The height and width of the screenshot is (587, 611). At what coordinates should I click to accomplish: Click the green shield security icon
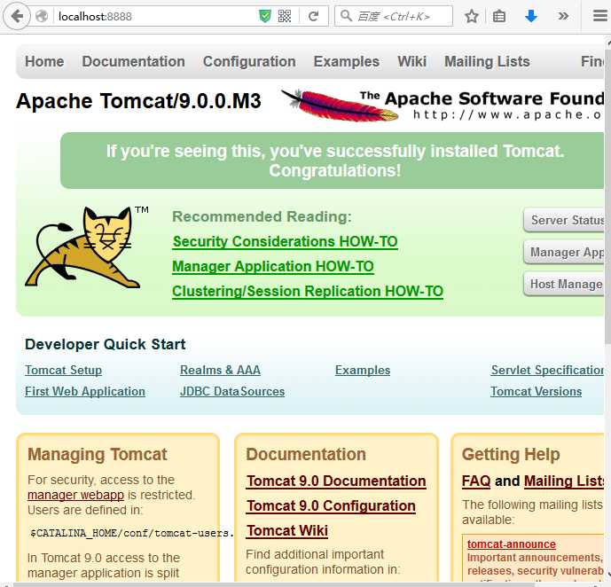point(265,16)
